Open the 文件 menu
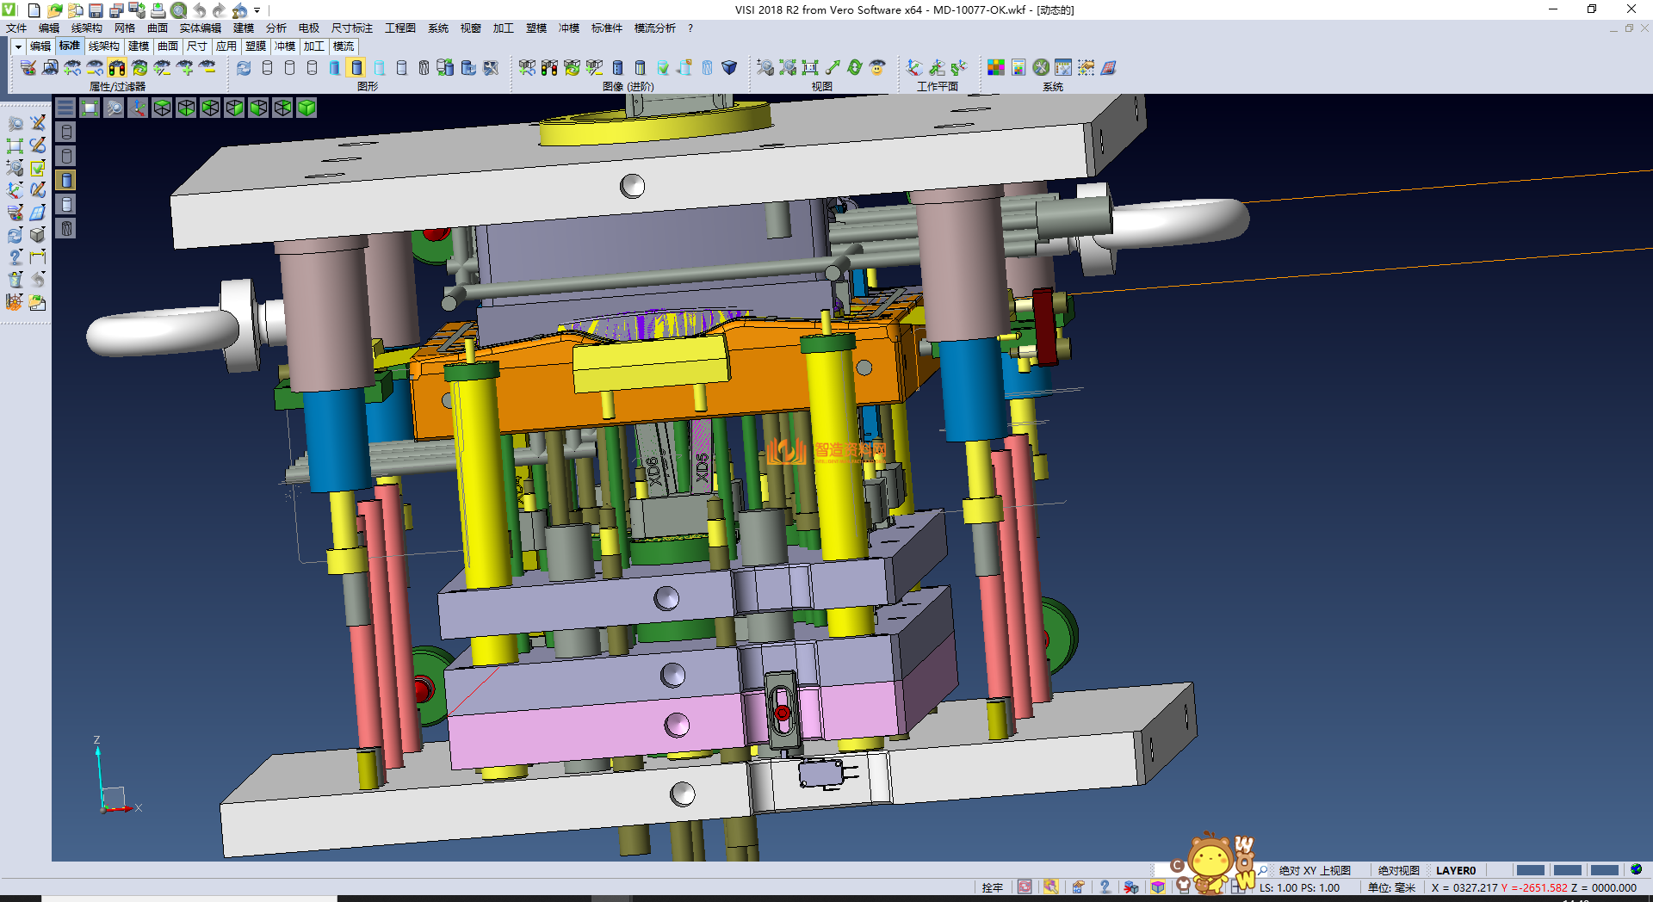The height and width of the screenshot is (902, 1653). point(16,28)
